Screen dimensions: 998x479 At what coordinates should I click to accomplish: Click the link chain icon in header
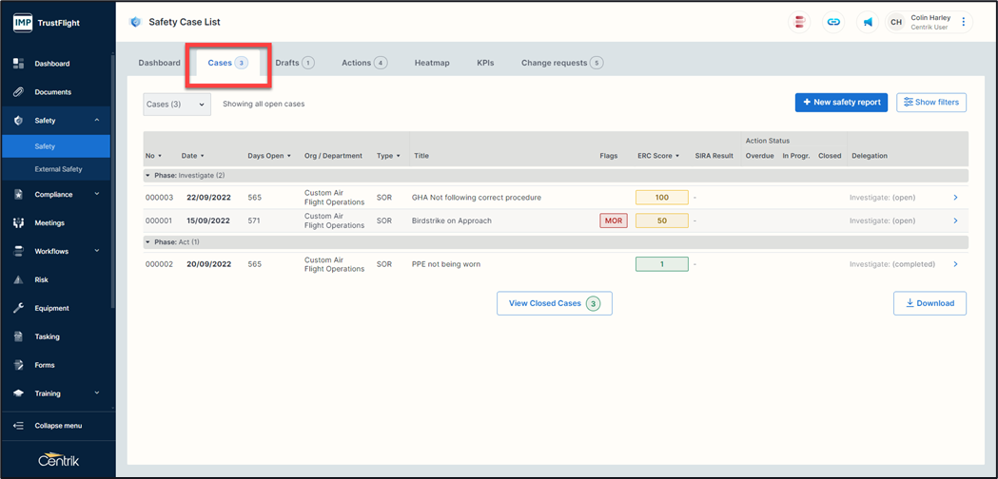point(833,22)
